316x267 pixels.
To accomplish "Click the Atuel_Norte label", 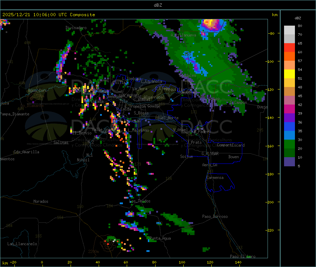I will [x=167, y=118].
